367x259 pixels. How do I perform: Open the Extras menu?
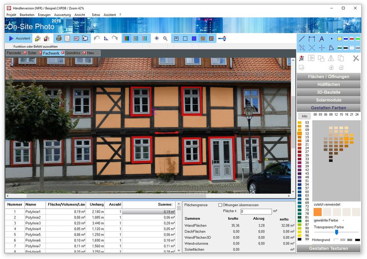click(x=96, y=15)
